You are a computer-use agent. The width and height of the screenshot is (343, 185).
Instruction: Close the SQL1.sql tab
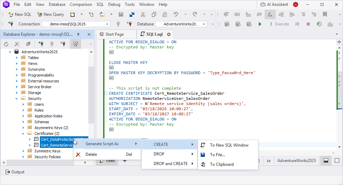169,34
